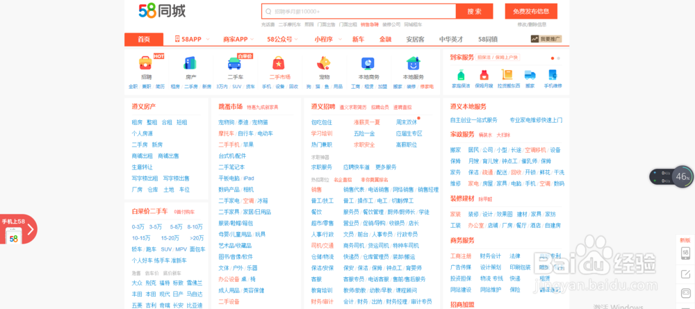
Task: Select the 手机维修 phone repair icon
Action: (553, 75)
